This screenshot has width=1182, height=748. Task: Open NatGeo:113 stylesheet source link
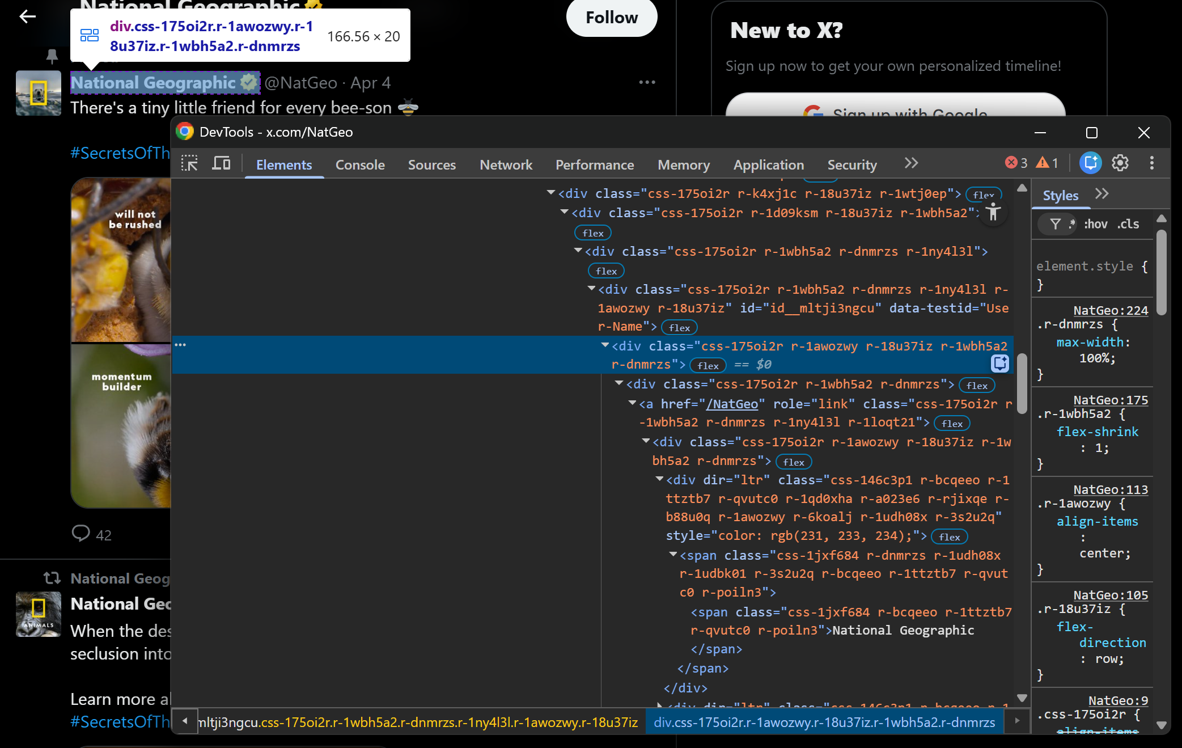point(1111,489)
